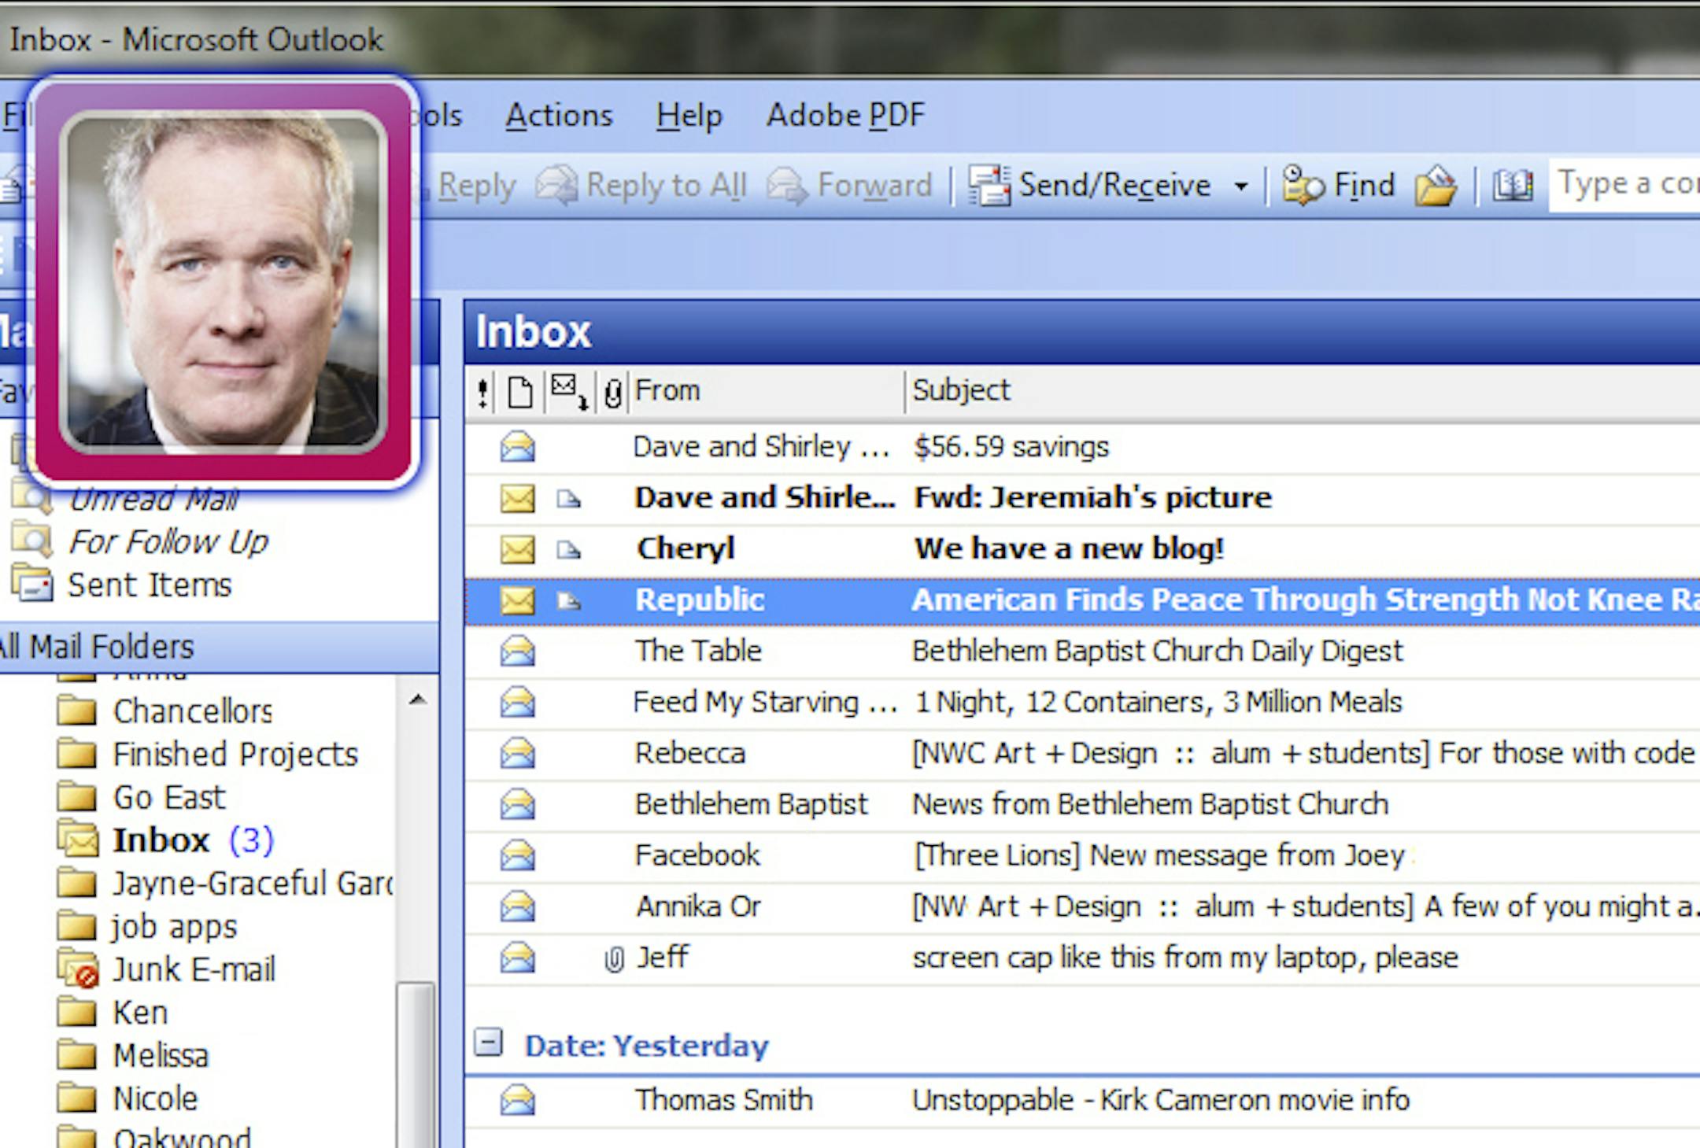Click the flag icon on the Republic message
This screenshot has width=1700, height=1148.
tap(568, 601)
